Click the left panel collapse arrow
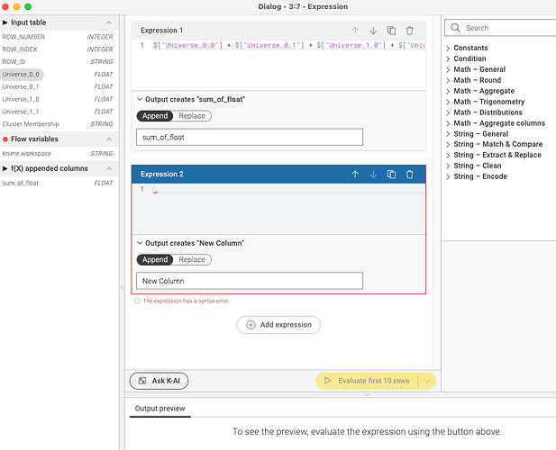556x450 pixels. pyautogui.click(x=122, y=287)
